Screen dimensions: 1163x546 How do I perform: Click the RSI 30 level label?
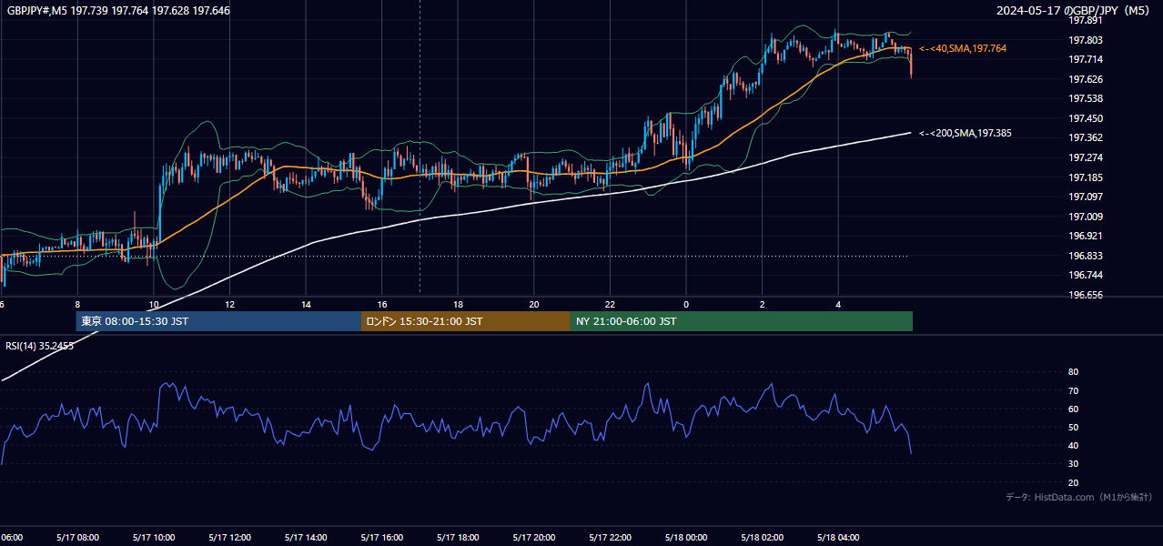(x=1073, y=463)
